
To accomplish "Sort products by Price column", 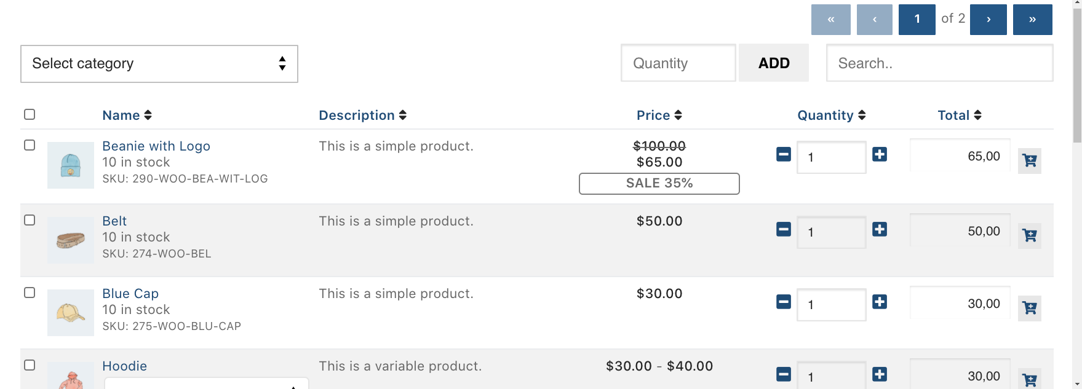I will [x=659, y=115].
